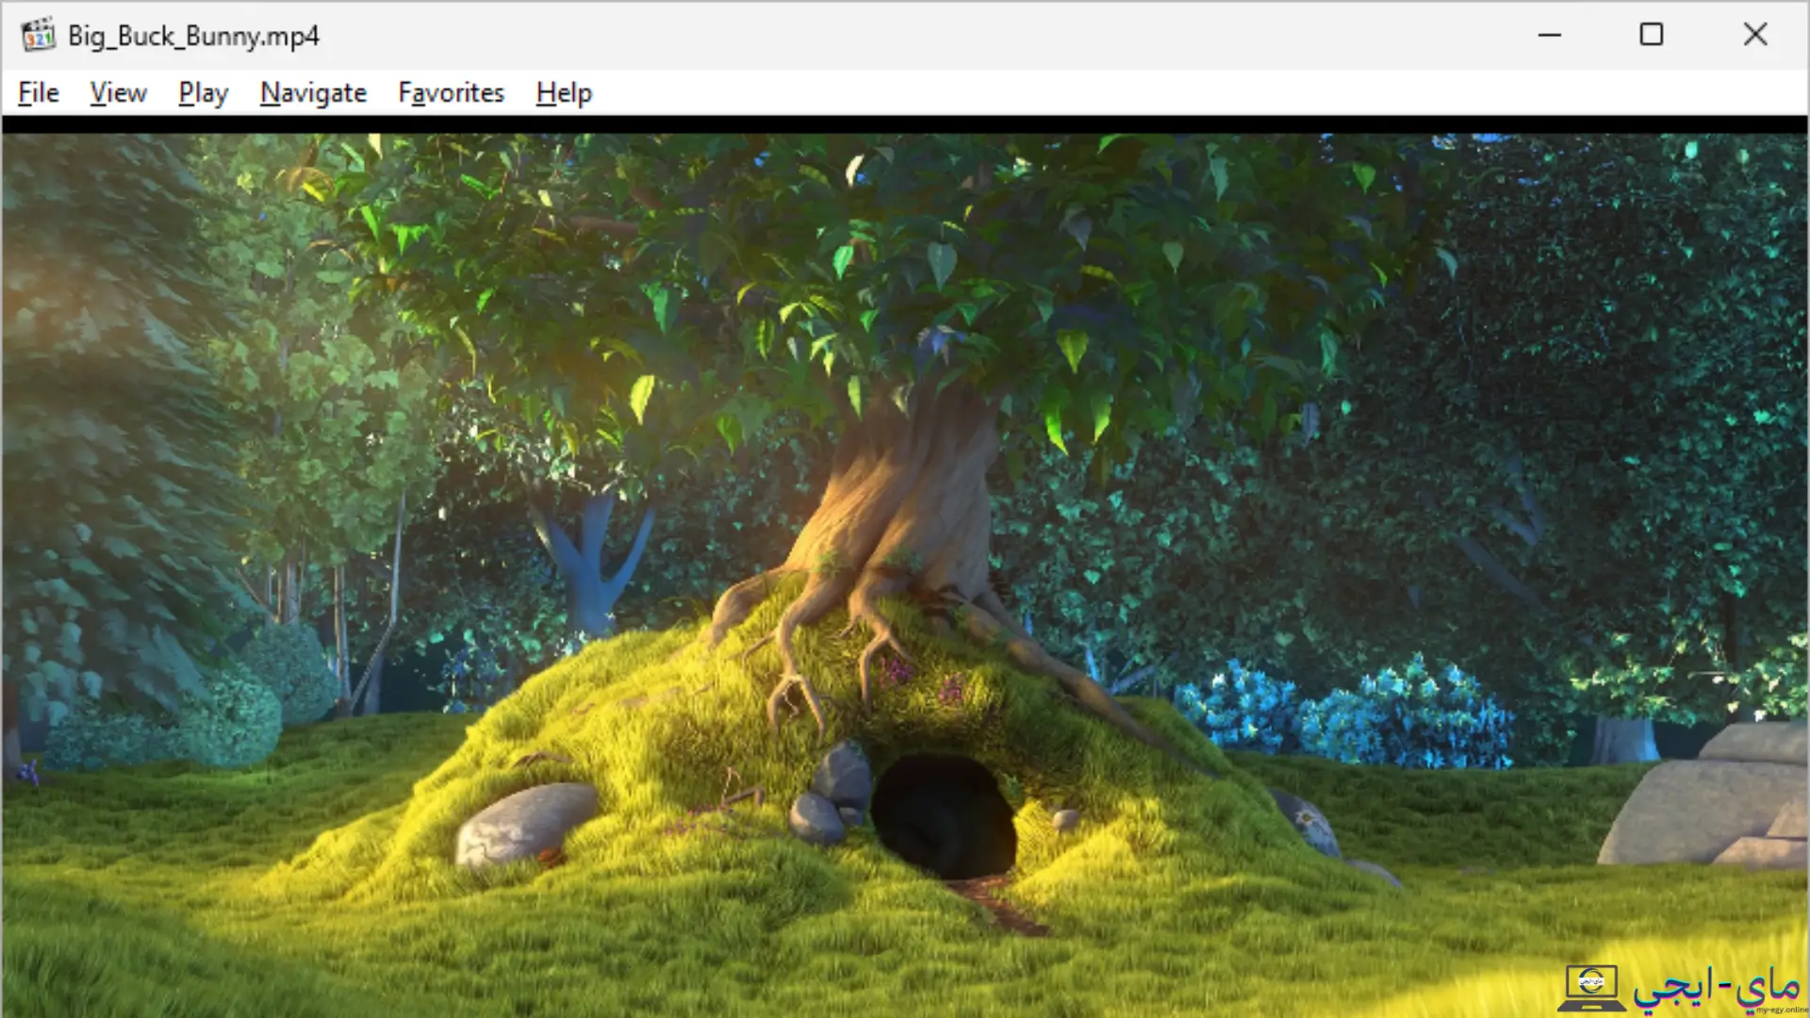
Task: Click the Media Player Classic title bar icon
Action: (x=39, y=35)
